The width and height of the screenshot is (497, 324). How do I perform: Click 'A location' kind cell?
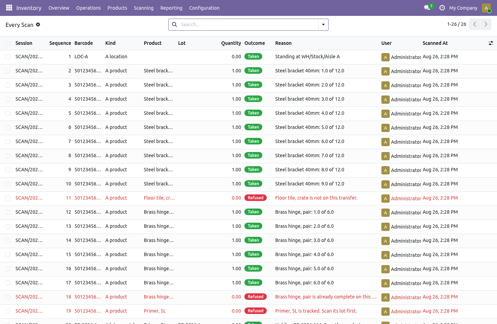(116, 57)
